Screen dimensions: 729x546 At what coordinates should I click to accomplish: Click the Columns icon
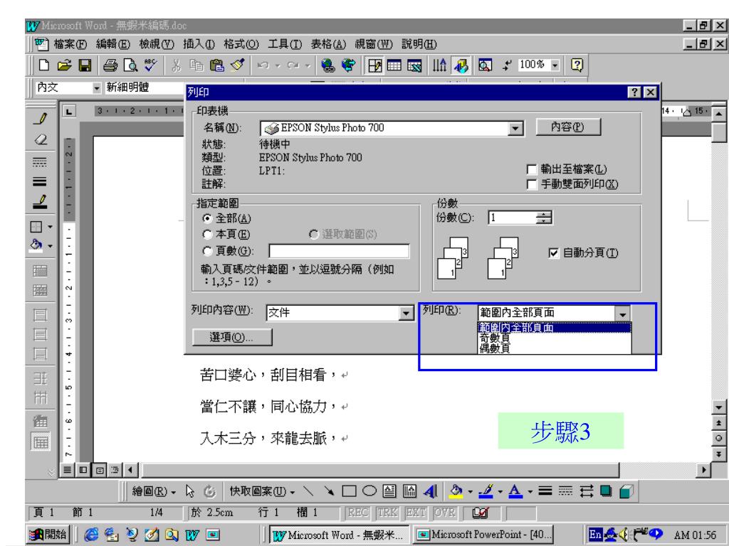(x=439, y=65)
